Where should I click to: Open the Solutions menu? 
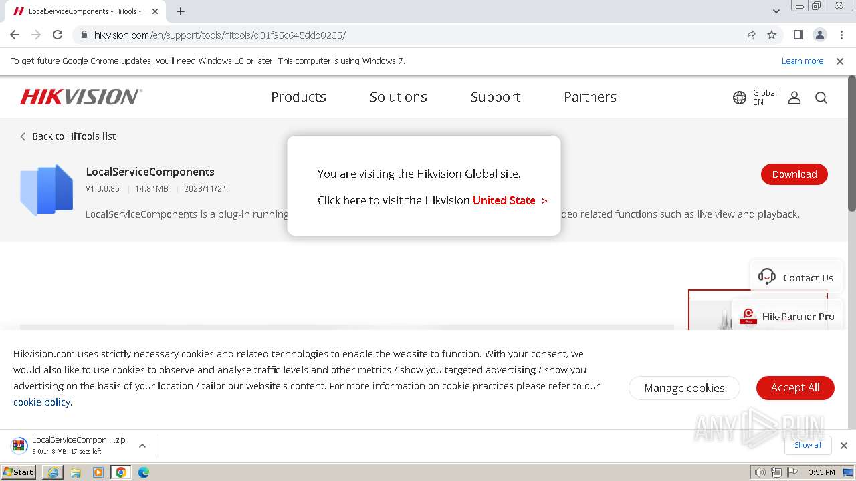[x=398, y=97]
